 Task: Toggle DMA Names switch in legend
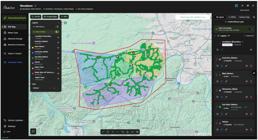(57, 27)
